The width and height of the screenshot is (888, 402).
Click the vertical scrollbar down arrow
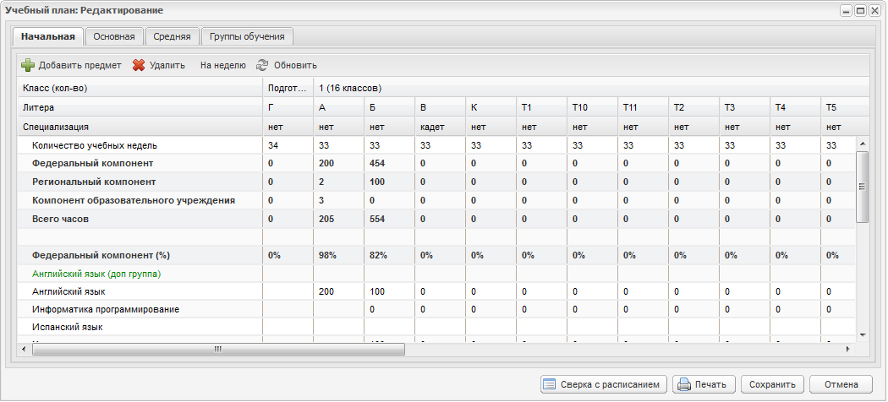[863, 335]
